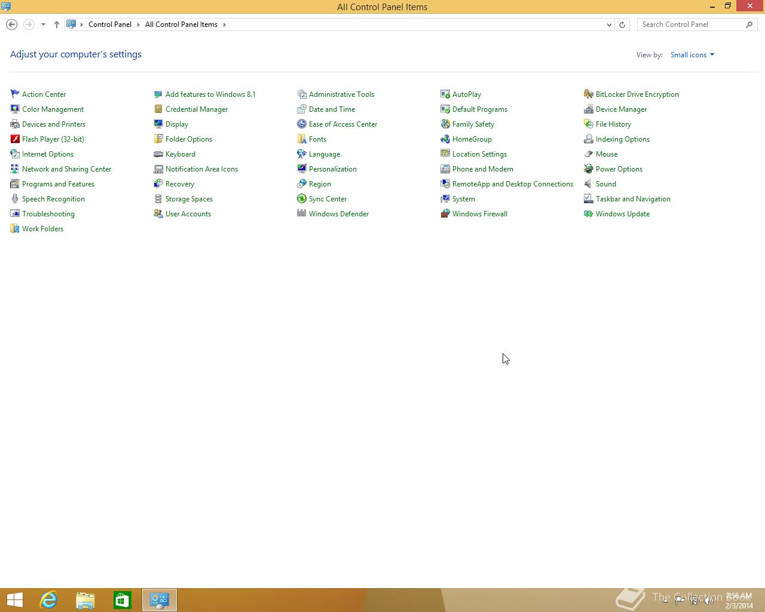Image resolution: width=765 pixels, height=612 pixels.
Task: Click the Start button on taskbar
Action: tap(14, 600)
